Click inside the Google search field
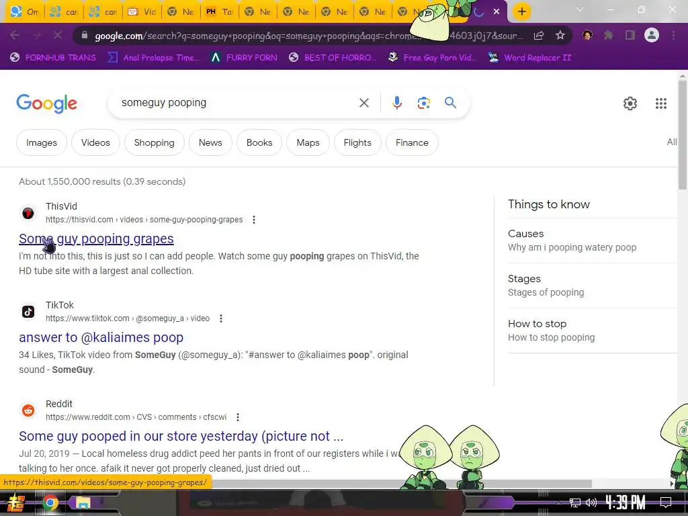The image size is (688, 516). (x=237, y=103)
